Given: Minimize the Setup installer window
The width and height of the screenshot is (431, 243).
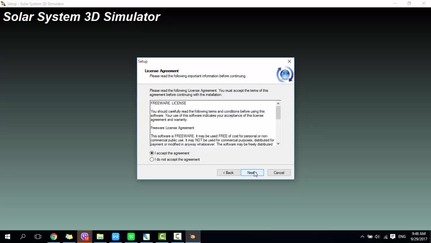Looking at the screenshot, I should pyautogui.click(x=395, y=3).
